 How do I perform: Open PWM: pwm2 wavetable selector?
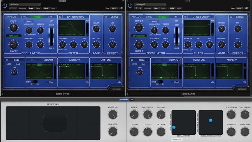coord(14,36)
